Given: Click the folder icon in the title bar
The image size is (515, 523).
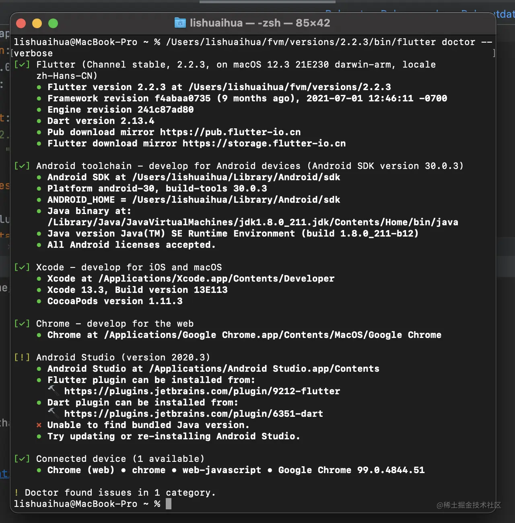Looking at the screenshot, I should tap(180, 23).
